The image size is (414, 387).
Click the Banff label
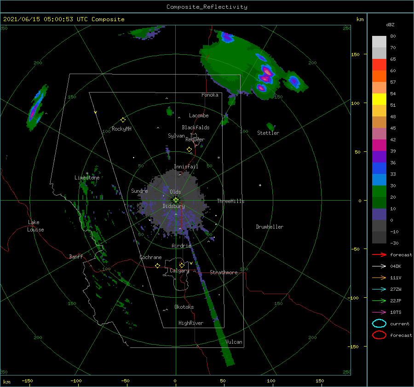pos(76,256)
